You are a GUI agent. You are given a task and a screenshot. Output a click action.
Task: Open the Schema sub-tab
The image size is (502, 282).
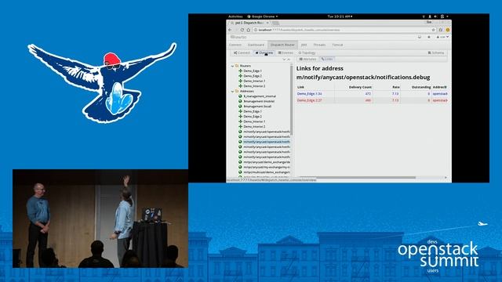click(x=436, y=52)
